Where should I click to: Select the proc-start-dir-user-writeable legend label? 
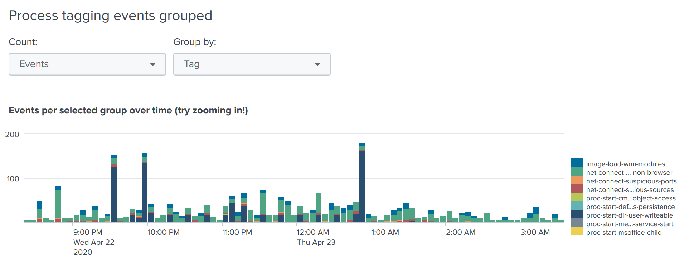(629, 215)
